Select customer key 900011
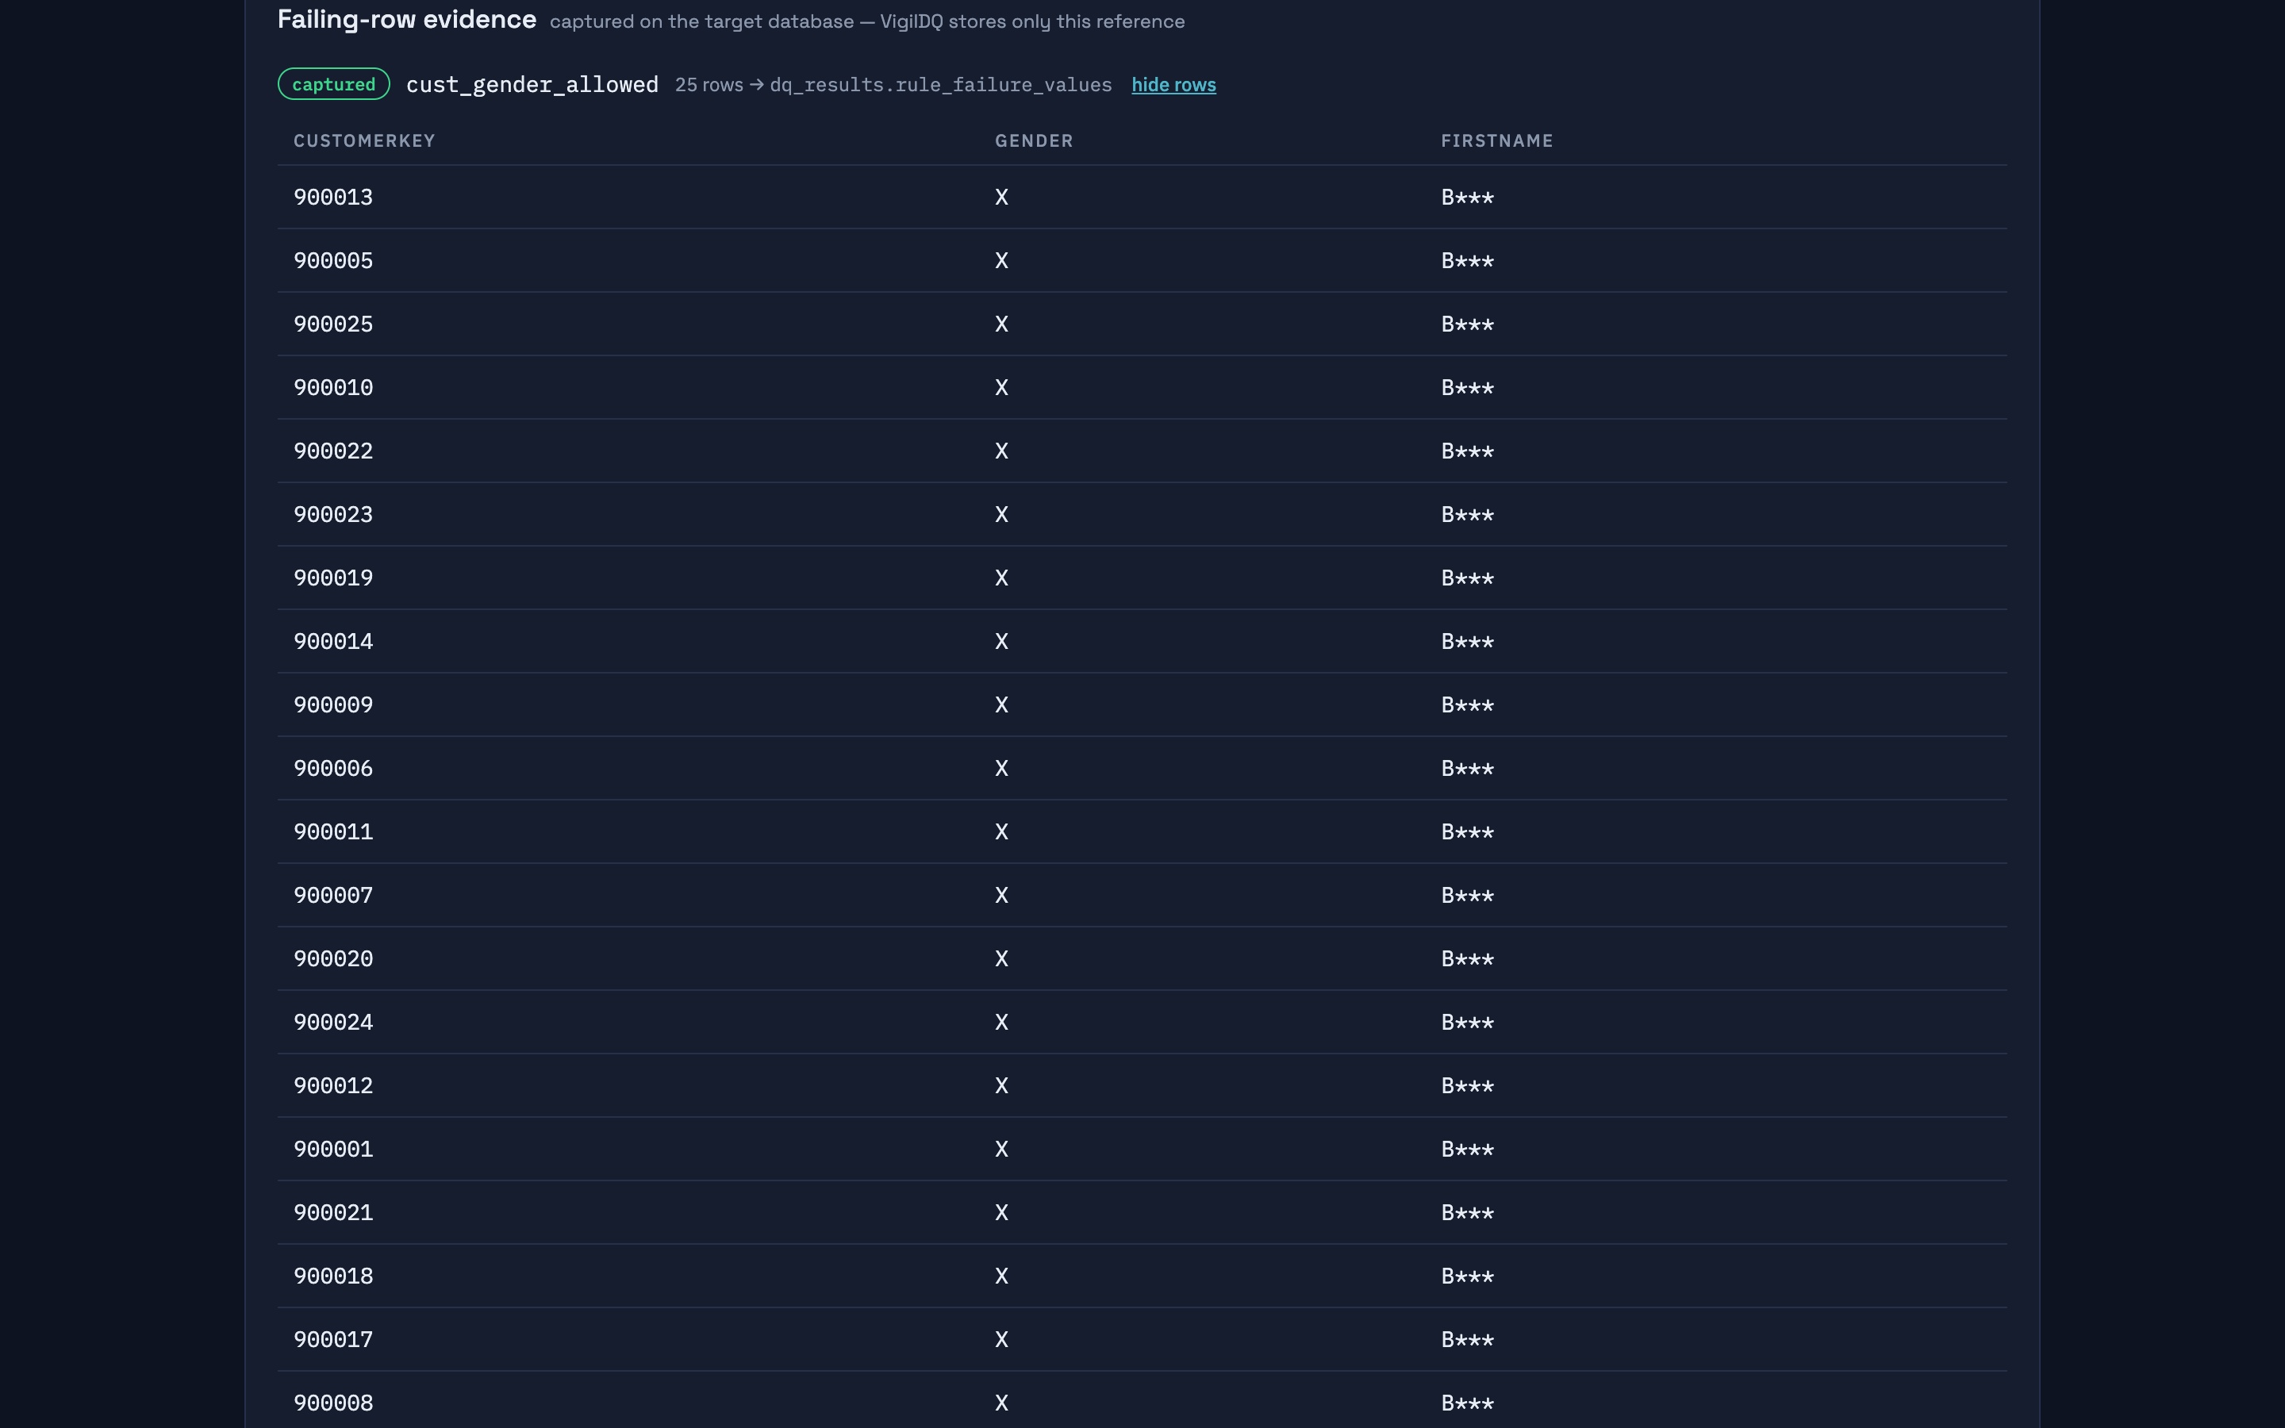This screenshot has width=2285, height=1428. [333, 832]
